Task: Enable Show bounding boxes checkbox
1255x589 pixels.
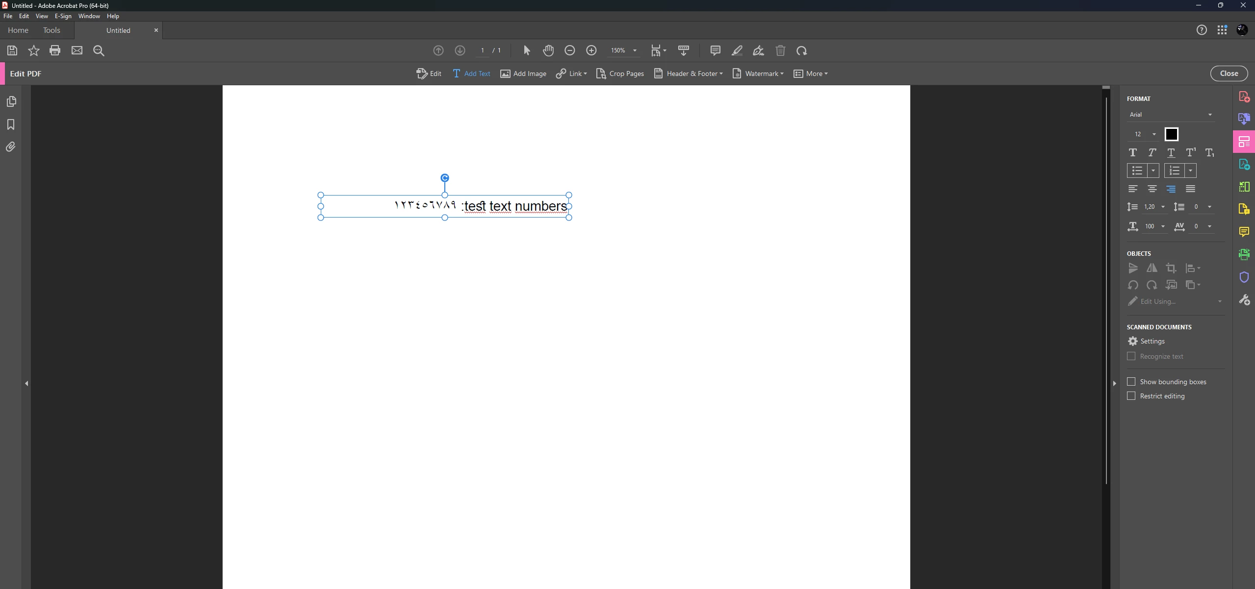Action: (1131, 382)
